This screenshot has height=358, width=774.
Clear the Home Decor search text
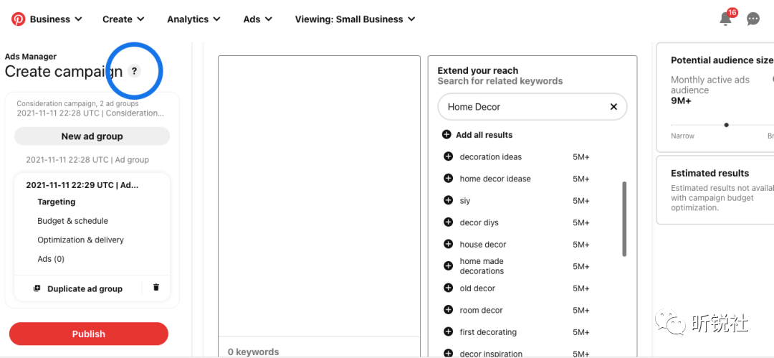(x=613, y=107)
